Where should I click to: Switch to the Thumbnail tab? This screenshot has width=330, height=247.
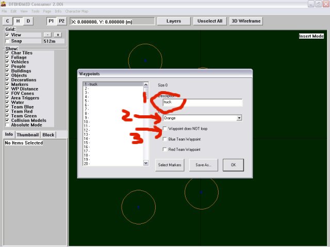point(27,135)
